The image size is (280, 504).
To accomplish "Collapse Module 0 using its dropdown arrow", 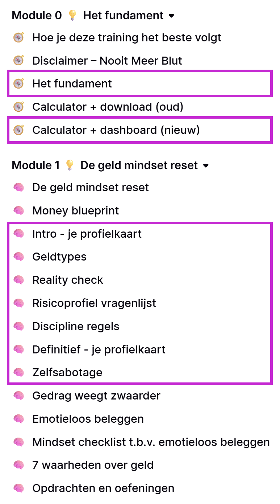I will (172, 16).
